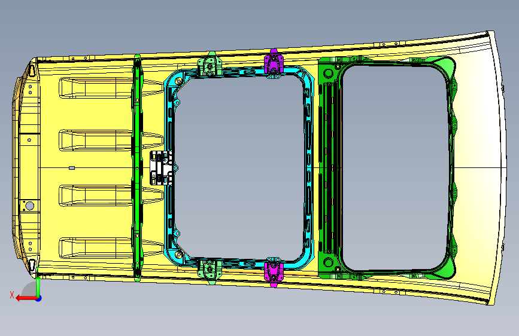Select the topmost stiffening rib on the roof panel

[x=111, y=88]
